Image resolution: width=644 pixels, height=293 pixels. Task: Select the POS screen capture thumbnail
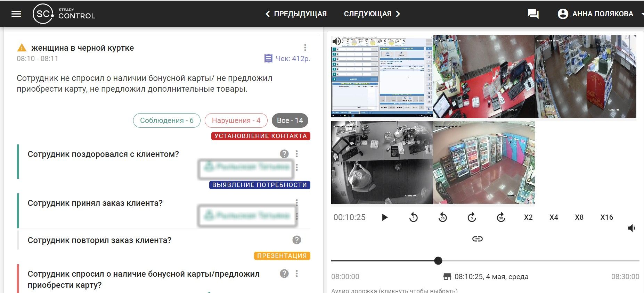[382, 76]
